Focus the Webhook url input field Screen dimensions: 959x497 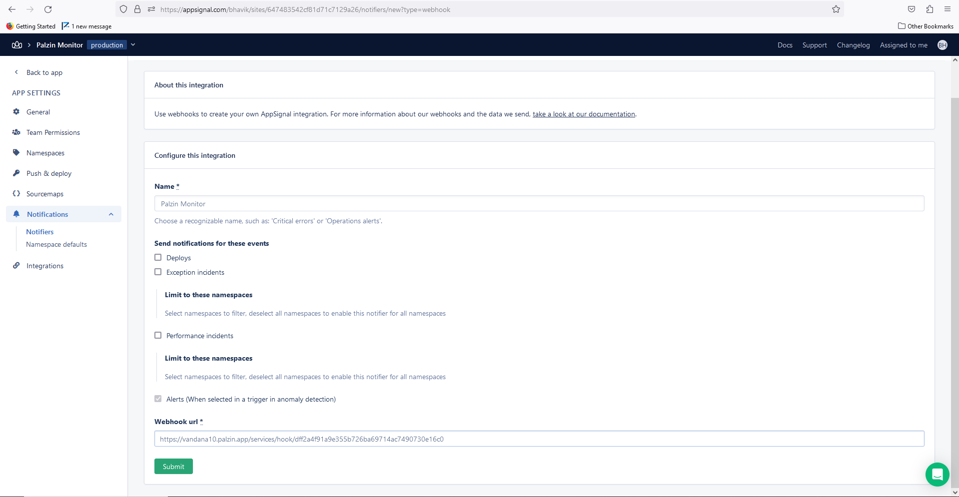pos(539,439)
